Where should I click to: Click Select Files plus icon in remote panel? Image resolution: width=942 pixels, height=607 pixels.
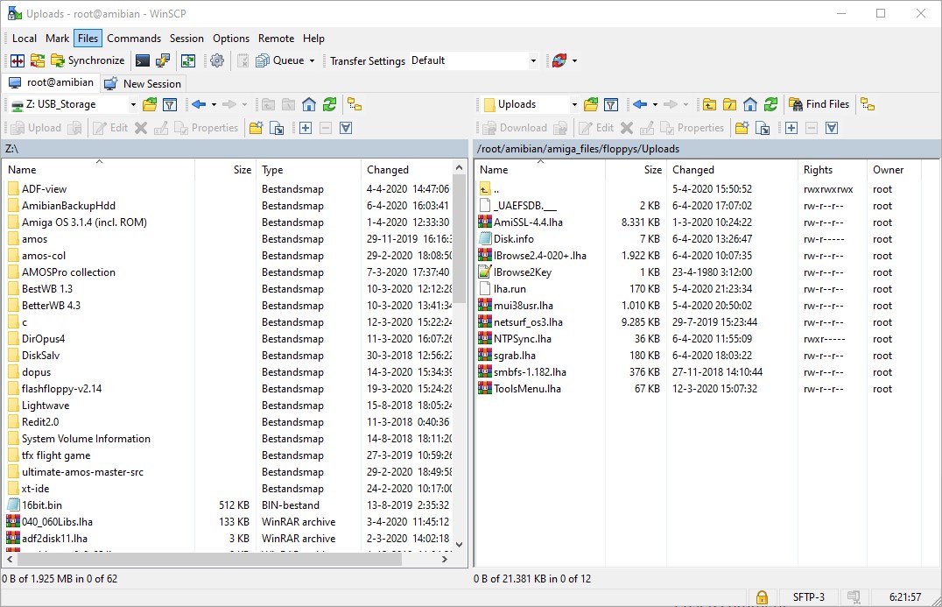pos(791,128)
